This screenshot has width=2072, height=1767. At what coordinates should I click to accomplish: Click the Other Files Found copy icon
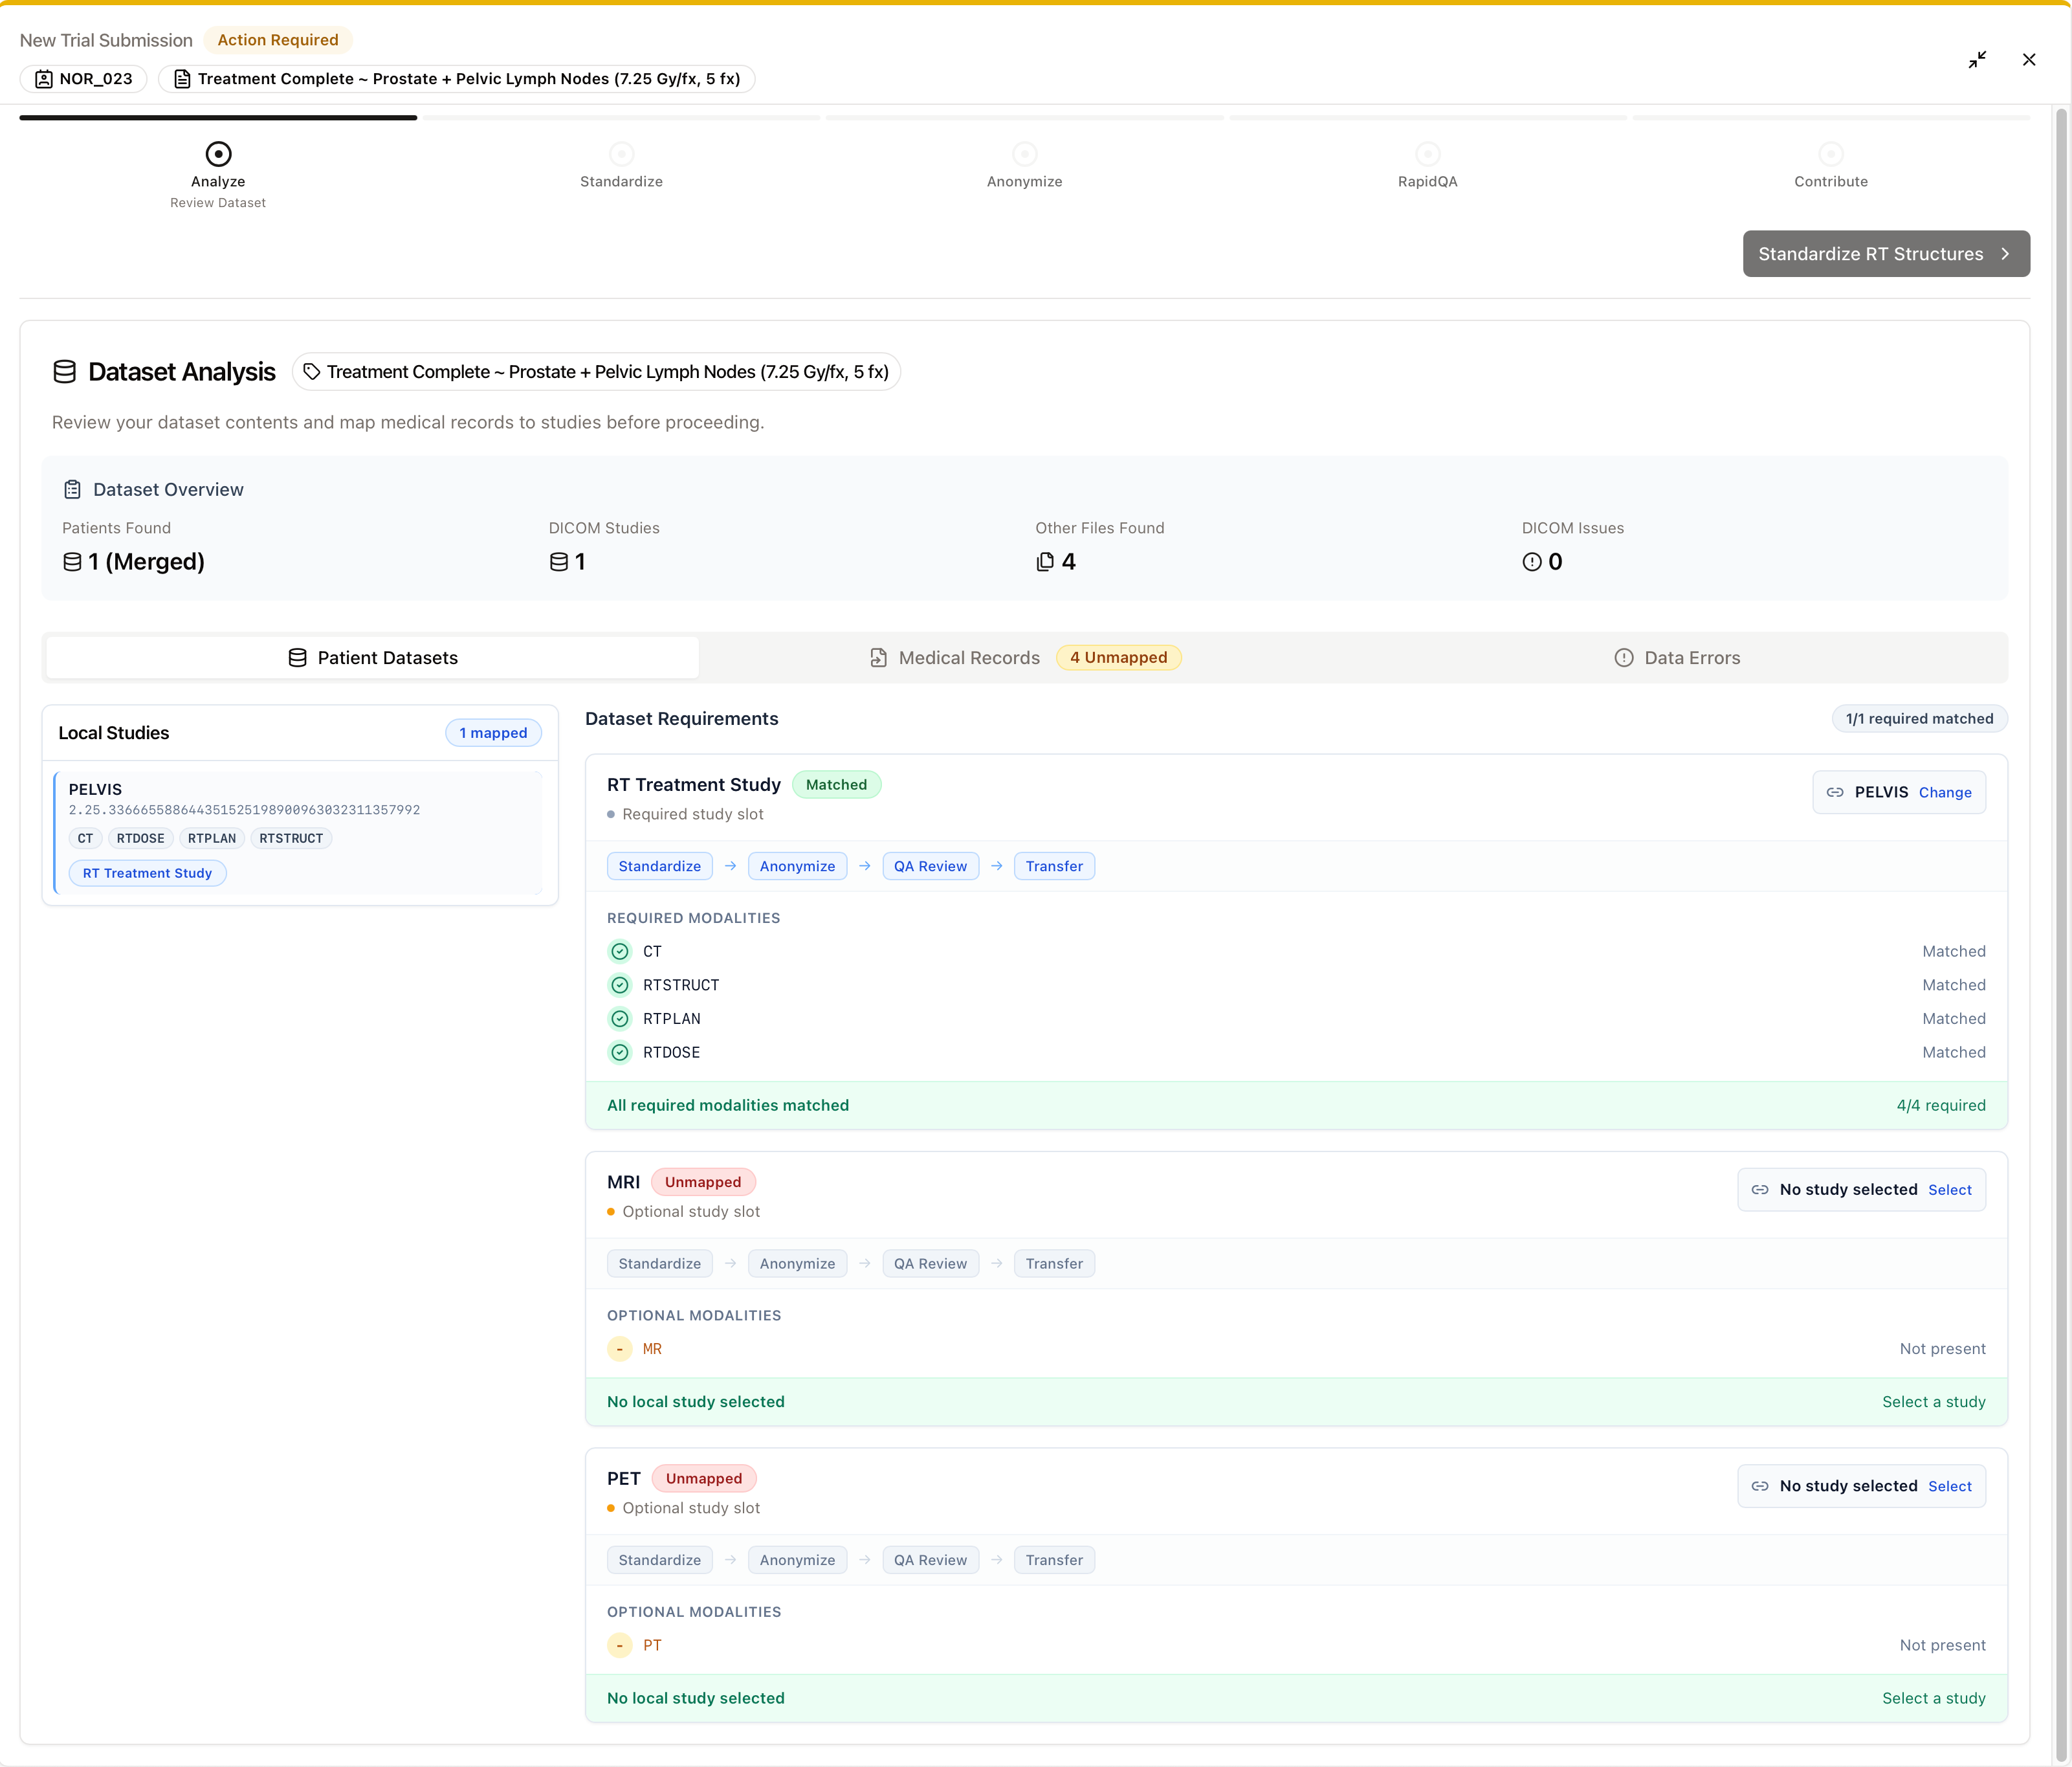point(1045,562)
